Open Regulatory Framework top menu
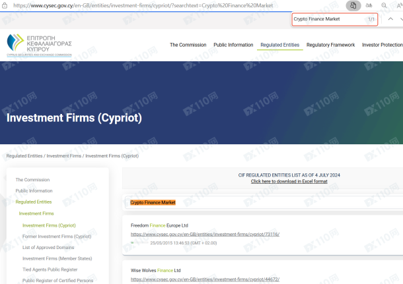Screen dimensions: 403x284 [x=331, y=45]
